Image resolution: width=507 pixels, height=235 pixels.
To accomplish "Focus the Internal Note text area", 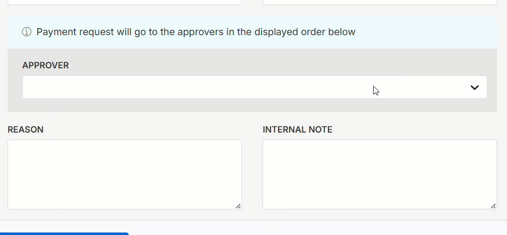I will pos(380,174).
